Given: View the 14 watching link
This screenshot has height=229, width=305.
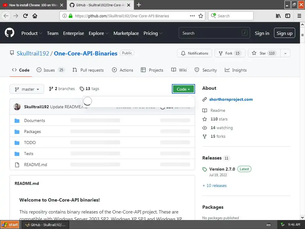Looking at the screenshot, I should [x=217, y=128].
